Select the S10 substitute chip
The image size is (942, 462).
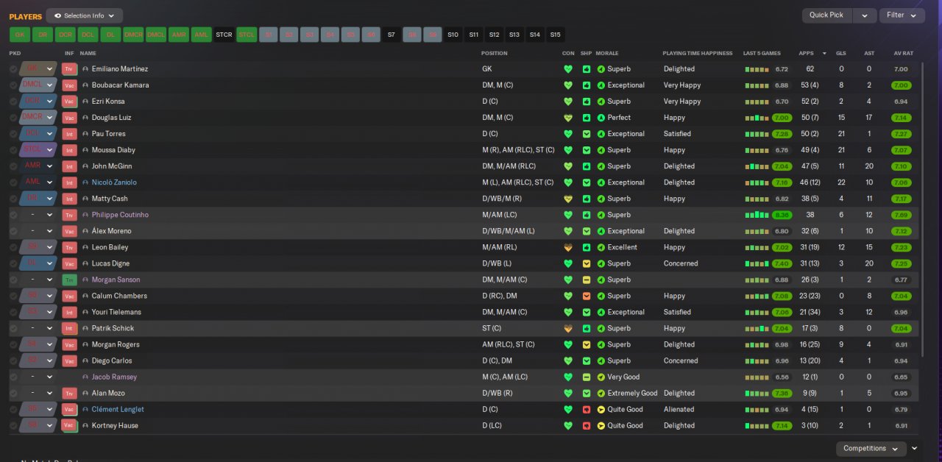coord(453,35)
